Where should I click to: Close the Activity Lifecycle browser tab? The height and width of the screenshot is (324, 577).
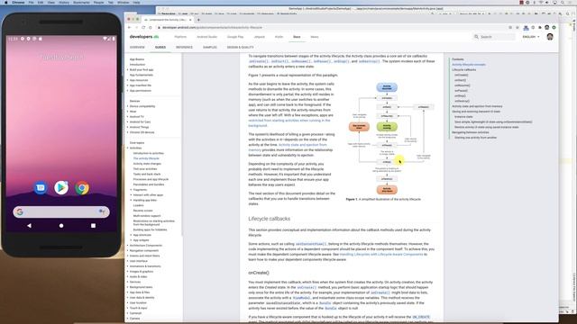pos(190,20)
